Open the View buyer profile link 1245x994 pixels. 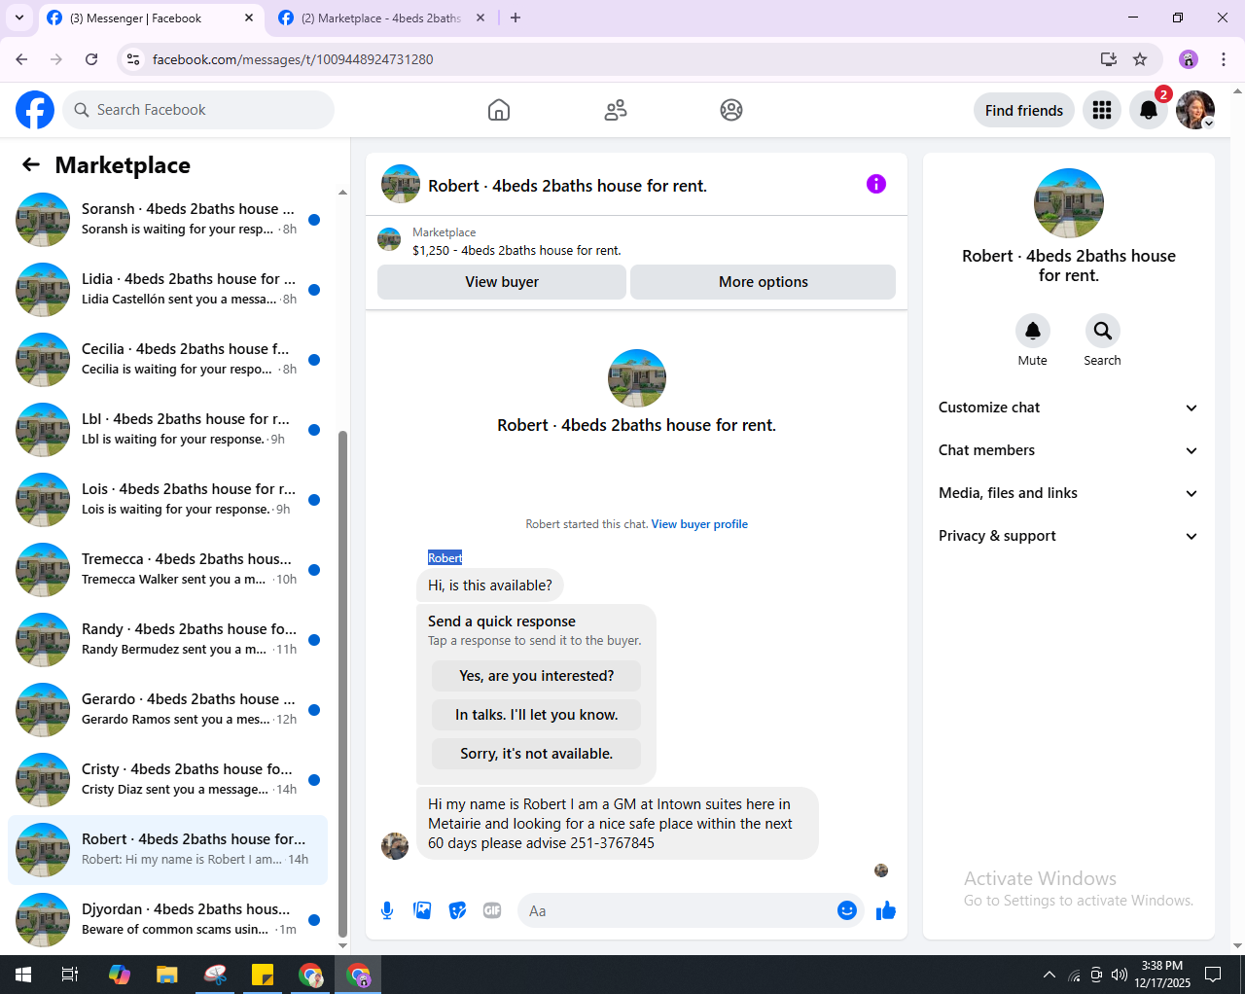[x=699, y=524]
